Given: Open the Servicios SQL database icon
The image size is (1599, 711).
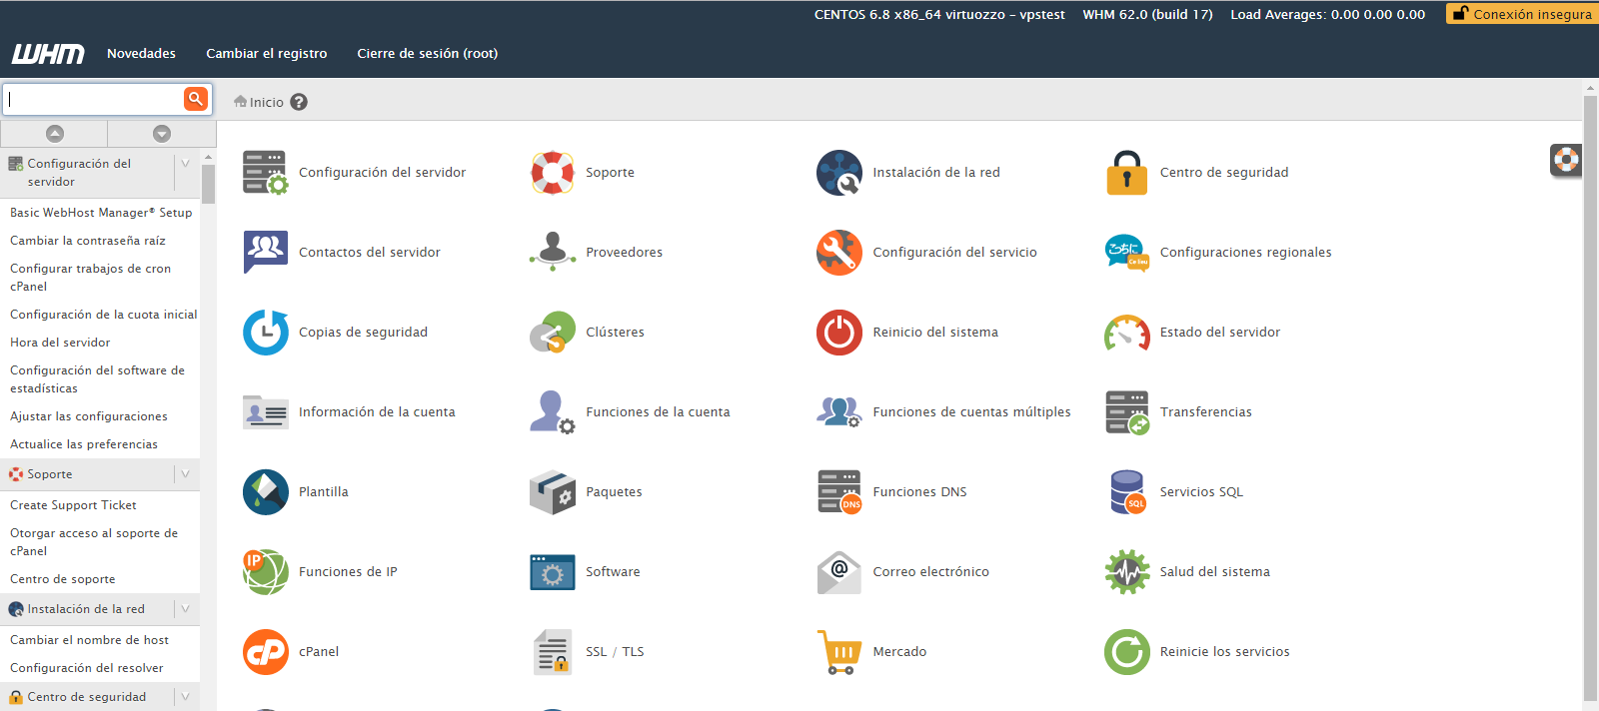Looking at the screenshot, I should coord(1127,492).
